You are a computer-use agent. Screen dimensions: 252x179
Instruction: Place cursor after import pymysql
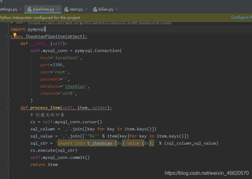point(45,29)
